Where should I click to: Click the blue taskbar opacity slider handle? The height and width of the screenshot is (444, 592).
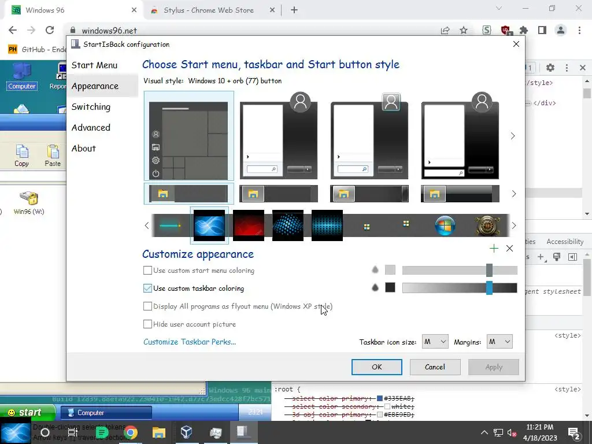489,288
